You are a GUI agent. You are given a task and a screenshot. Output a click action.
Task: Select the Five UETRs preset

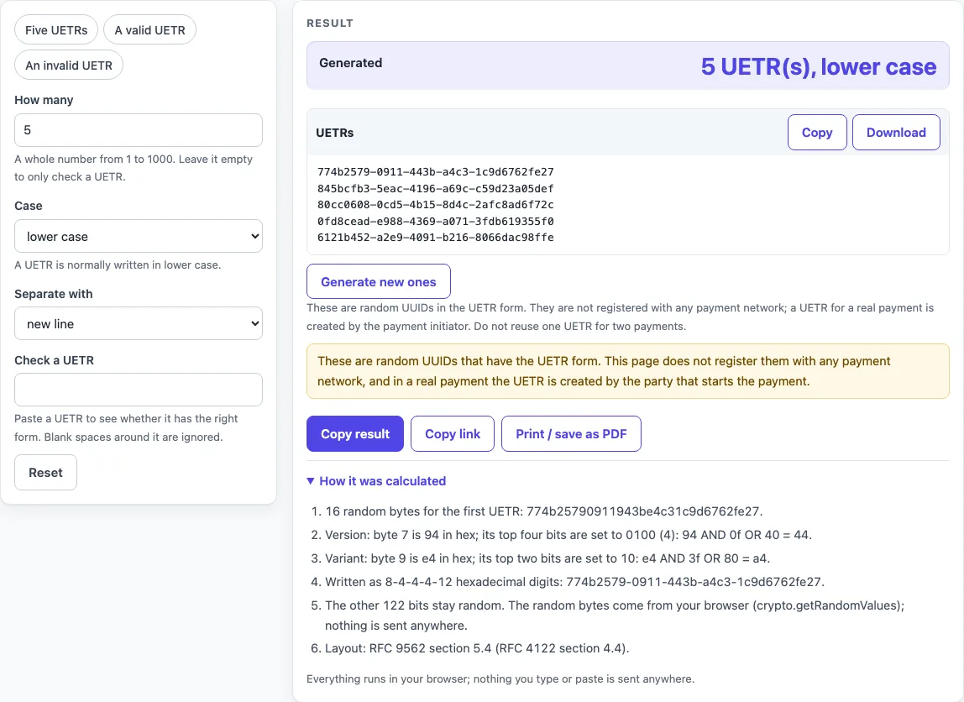click(56, 30)
